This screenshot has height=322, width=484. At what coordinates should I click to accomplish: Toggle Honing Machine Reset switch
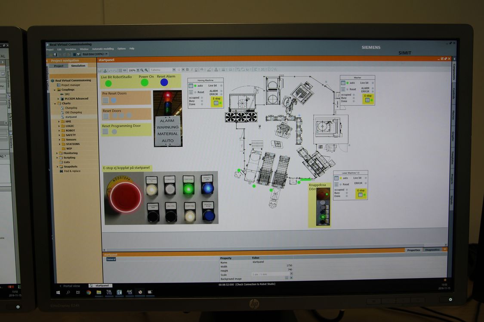pos(191,92)
